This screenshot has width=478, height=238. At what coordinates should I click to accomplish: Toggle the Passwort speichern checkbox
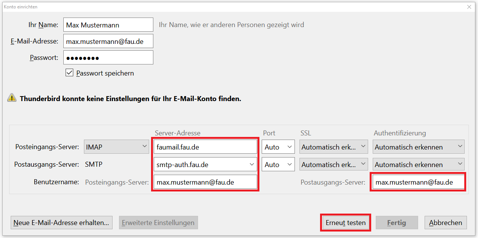69,73
